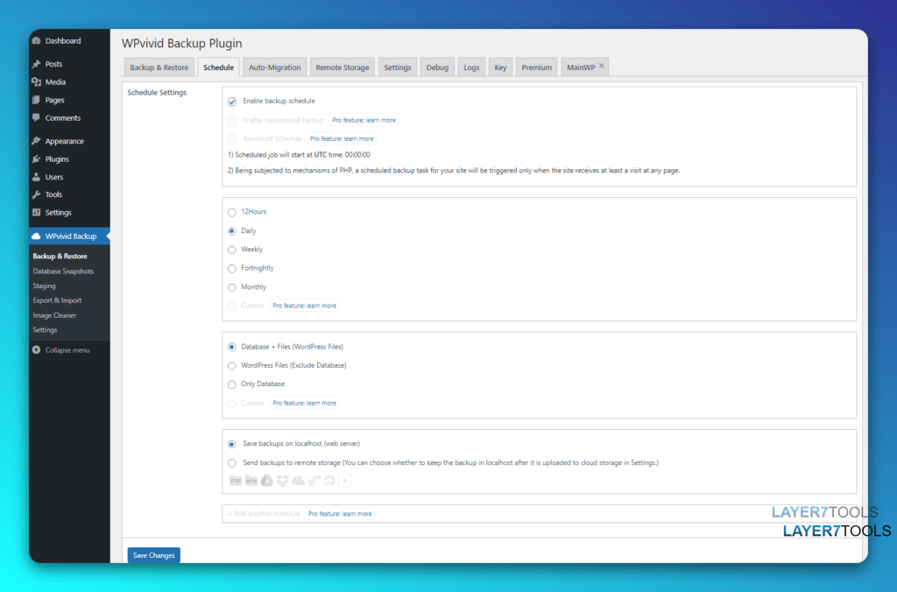
Task: Click the 'Schedule Settings' section label
Action: (x=157, y=92)
